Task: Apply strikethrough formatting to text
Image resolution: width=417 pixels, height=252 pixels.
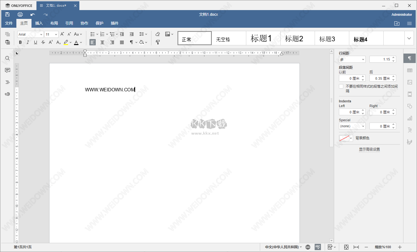Action: click(43, 43)
